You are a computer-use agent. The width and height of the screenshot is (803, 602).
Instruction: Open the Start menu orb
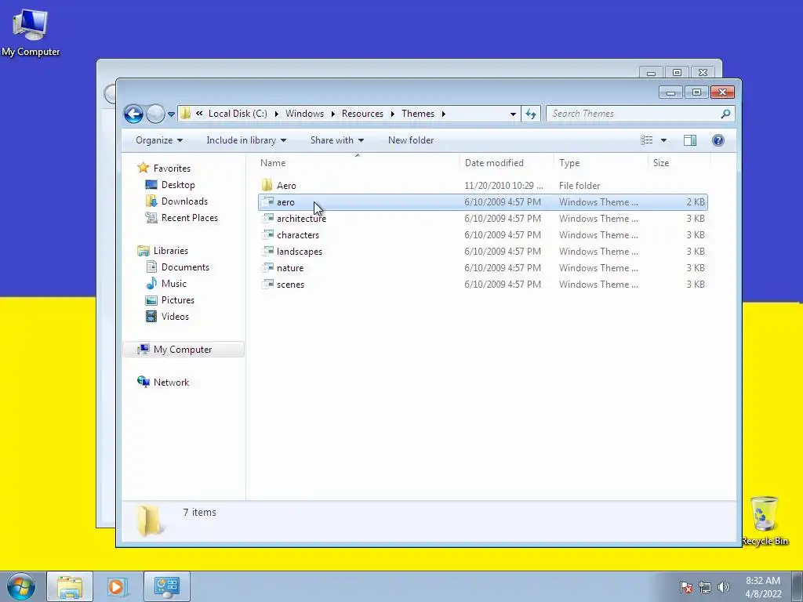pyautogui.click(x=21, y=586)
